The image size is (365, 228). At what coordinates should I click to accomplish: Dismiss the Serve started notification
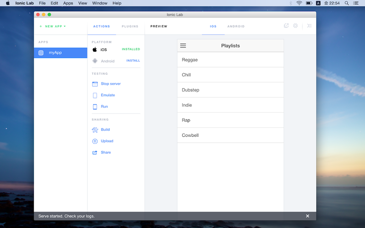pos(308,216)
